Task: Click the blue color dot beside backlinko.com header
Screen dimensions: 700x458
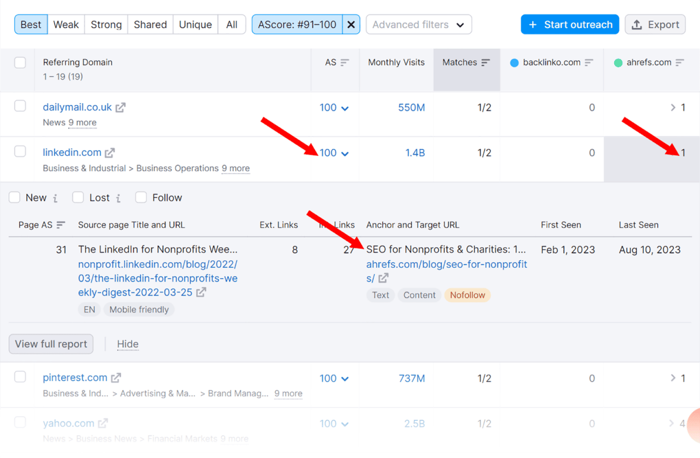Action: click(x=514, y=62)
